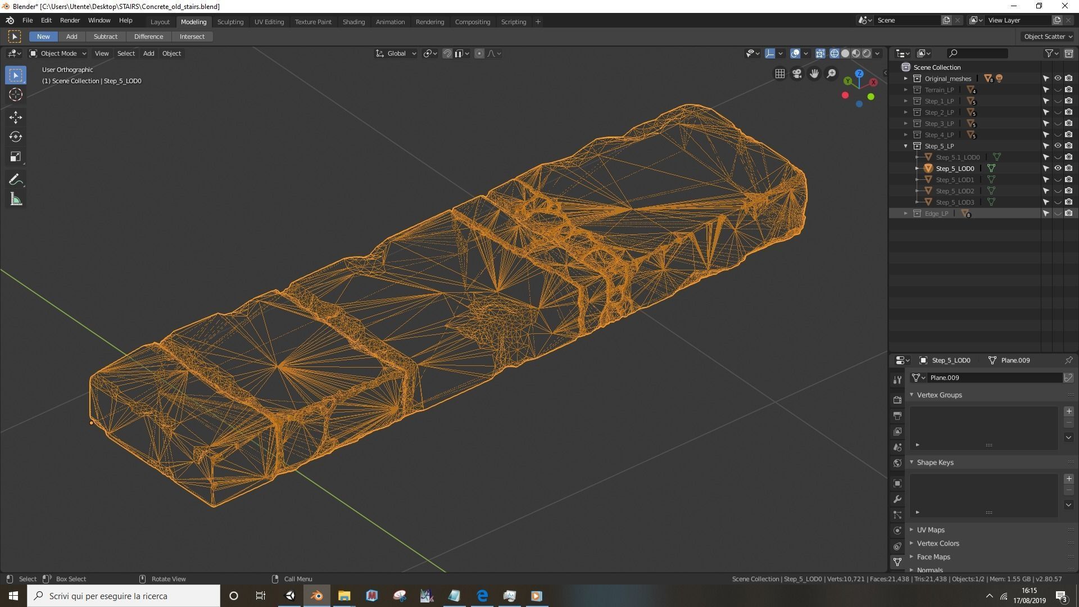Click the outliner search field
Screen dimensions: 1079x607
click(978, 53)
